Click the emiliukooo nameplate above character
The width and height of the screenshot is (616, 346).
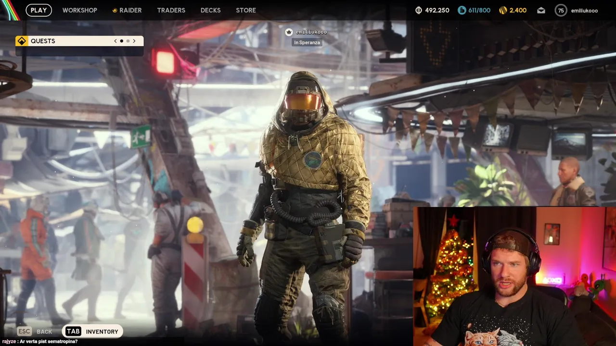click(x=311, y=32)
